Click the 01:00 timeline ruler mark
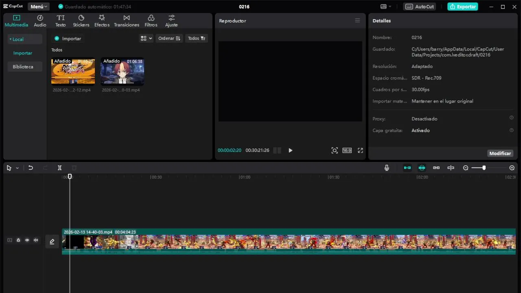521x293 pixels. [x=245, y=177]
